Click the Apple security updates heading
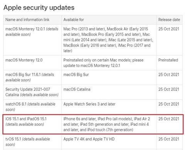 [x=39, y=8]
